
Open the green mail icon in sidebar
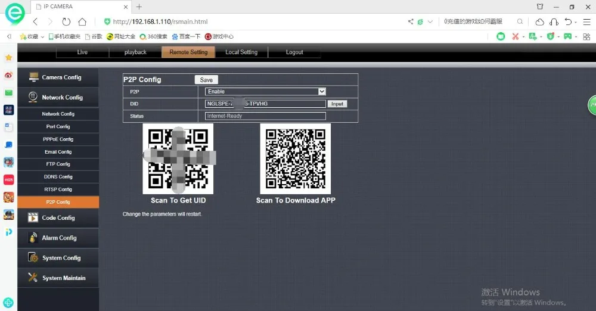[x=8, y=93]
